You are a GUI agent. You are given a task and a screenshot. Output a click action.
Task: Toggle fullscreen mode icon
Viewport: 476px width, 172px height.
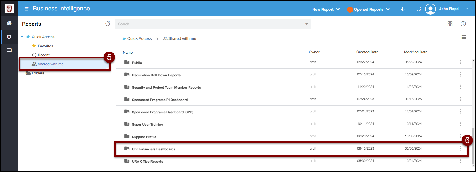point(418,9)
